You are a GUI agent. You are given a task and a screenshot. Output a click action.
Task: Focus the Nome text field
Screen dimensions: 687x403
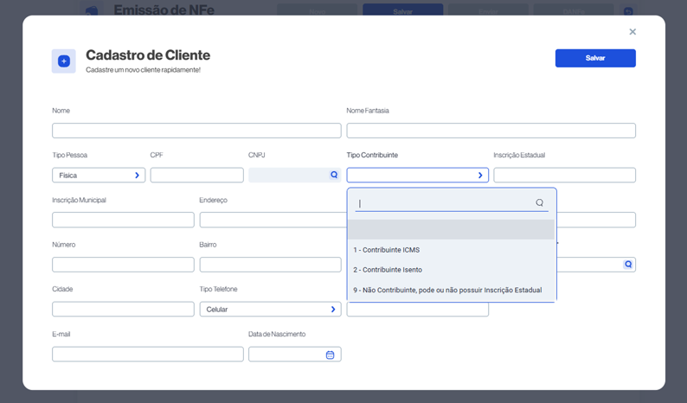(196, 131)
